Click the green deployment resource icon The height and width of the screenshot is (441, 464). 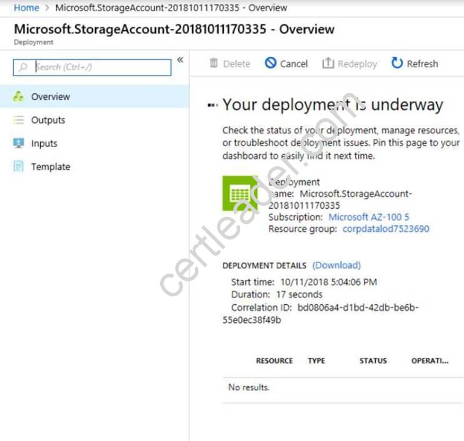(x=240, y=194)
